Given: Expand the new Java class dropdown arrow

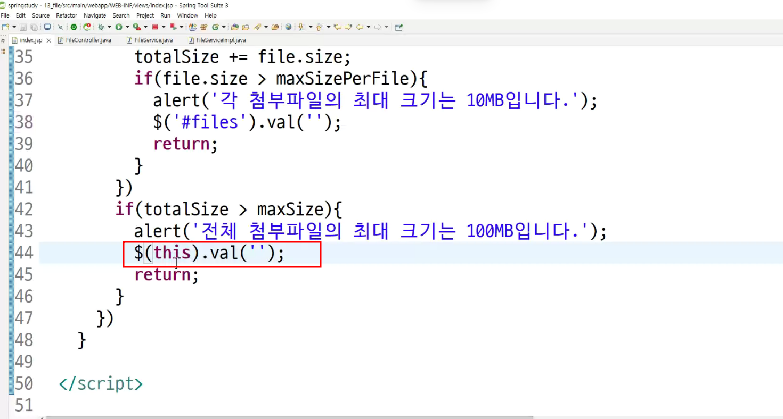Looking at the screenshot, I should (x=224, y=27).
